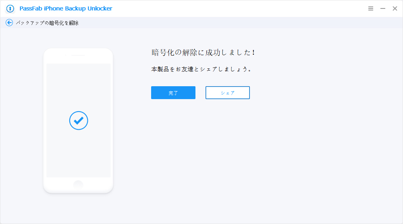The width and height of the screenshot is (403, 224).
Task: Open the hamburger menu in title bar
Action: tap(371, 8)
